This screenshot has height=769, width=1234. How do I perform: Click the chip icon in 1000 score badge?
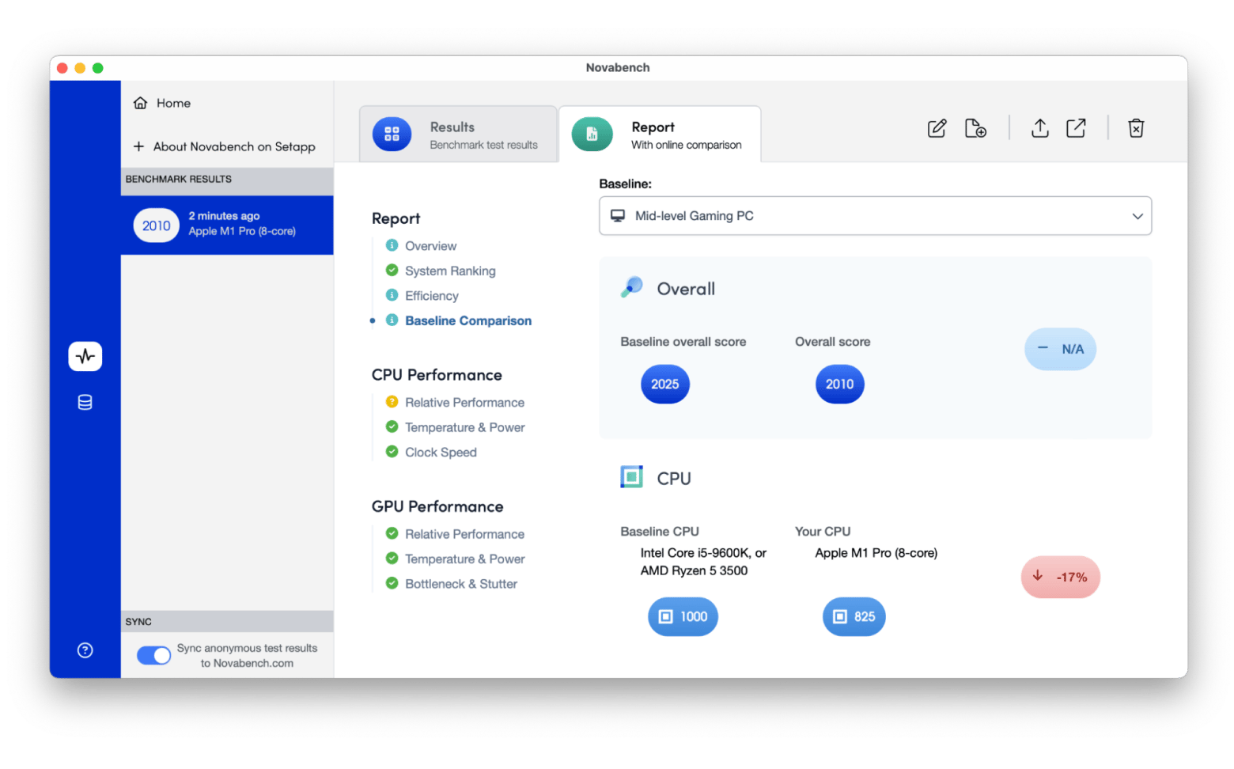(666, 616)
